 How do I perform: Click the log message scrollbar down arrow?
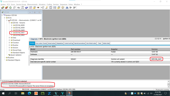pyautogui.click(x=168, y=87)
